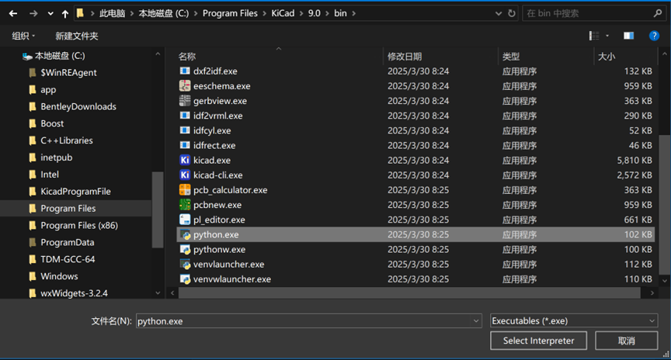This screenshot has height=360, width=671.
Task: Click the gerbview.exe icon
Action: [x=185, y=101]
